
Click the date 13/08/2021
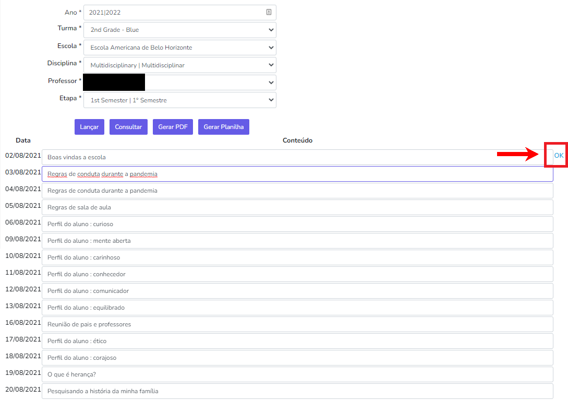pyautogui.click(x=23, y=305)
